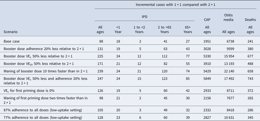Image resolution: width=260 pixels, height=121 pixels.
Task: Click the "VEc for first priming dose is 0%" row label
Action: 31,91
